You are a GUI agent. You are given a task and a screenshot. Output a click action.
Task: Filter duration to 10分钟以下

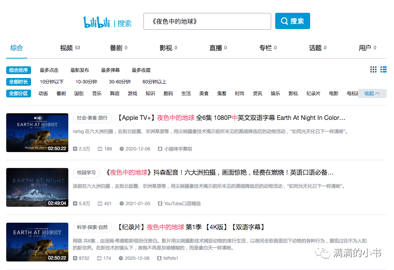[52, 82]
